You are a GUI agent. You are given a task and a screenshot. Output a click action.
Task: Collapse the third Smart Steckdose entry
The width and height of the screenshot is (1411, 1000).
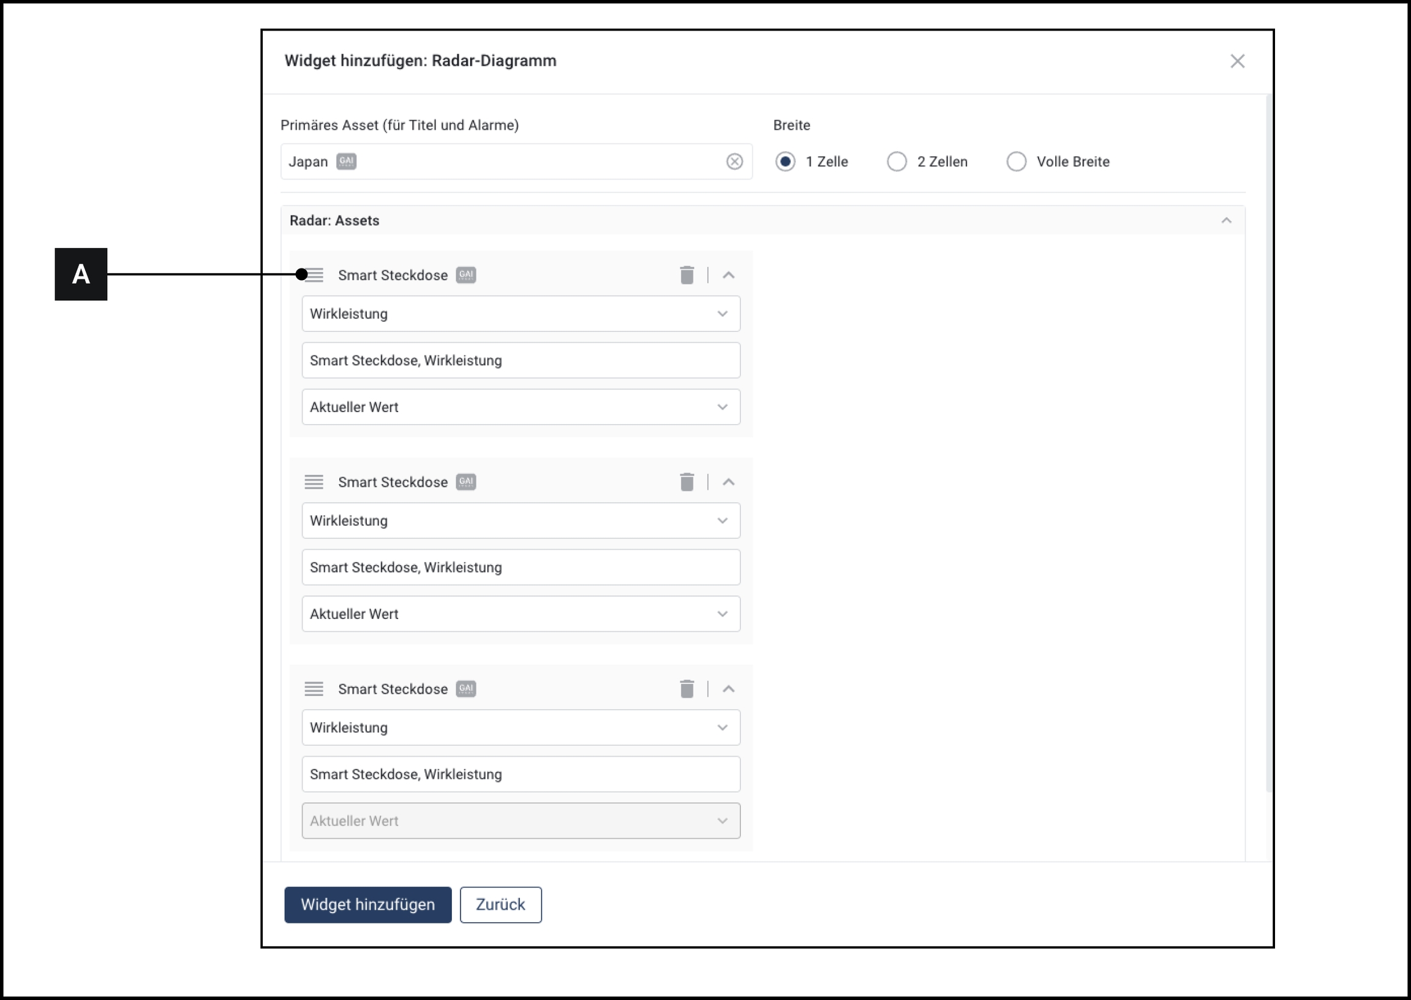coord(729,689)
